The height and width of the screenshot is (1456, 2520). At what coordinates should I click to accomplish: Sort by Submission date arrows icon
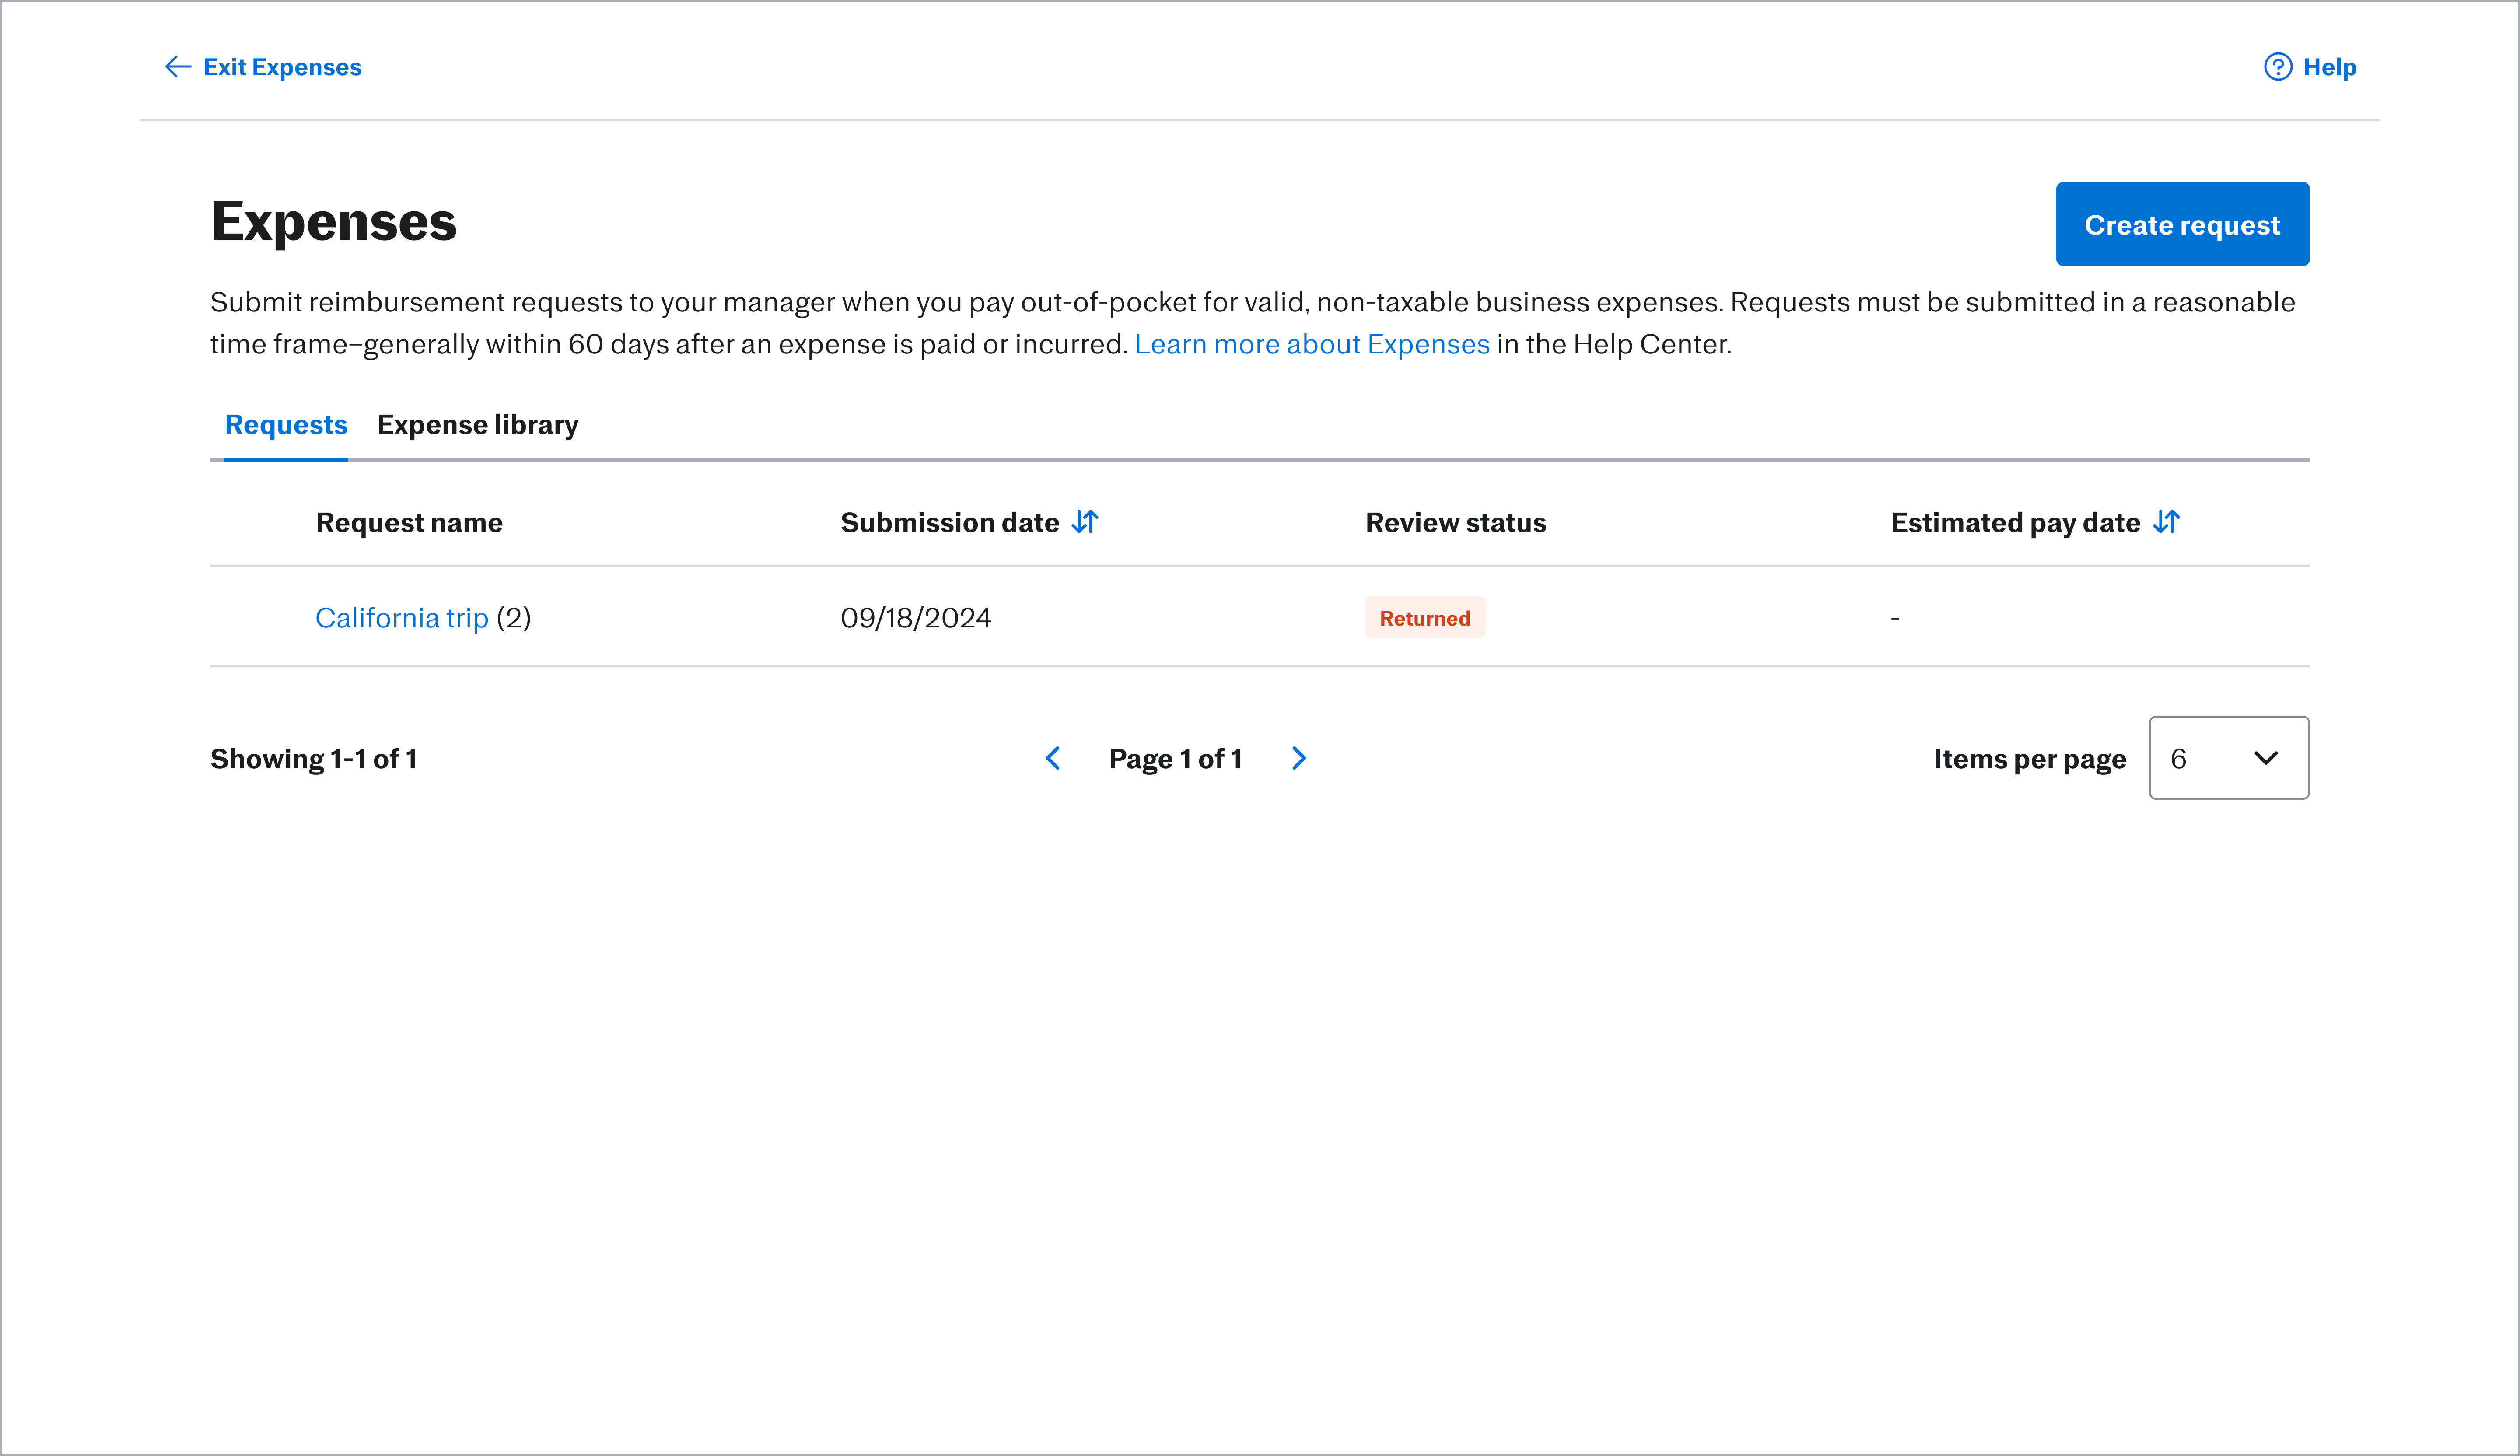[1085, 522]
